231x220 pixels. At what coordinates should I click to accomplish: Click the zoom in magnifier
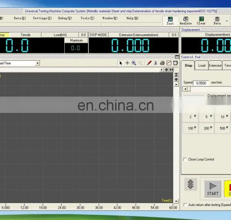[x=134, y=63]
